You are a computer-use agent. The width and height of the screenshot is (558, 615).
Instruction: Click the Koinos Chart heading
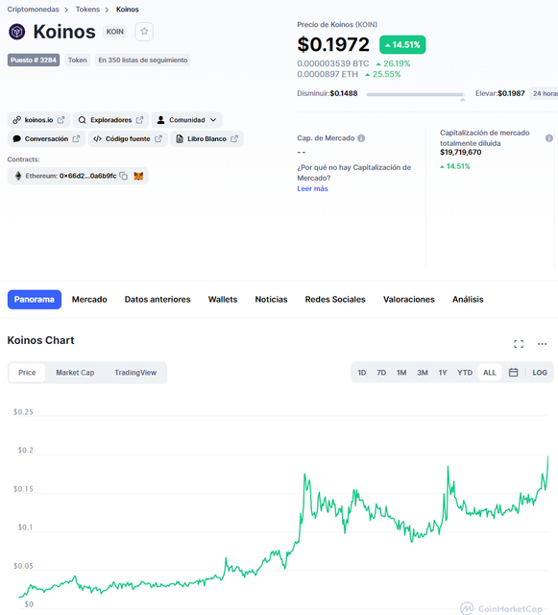40,340
